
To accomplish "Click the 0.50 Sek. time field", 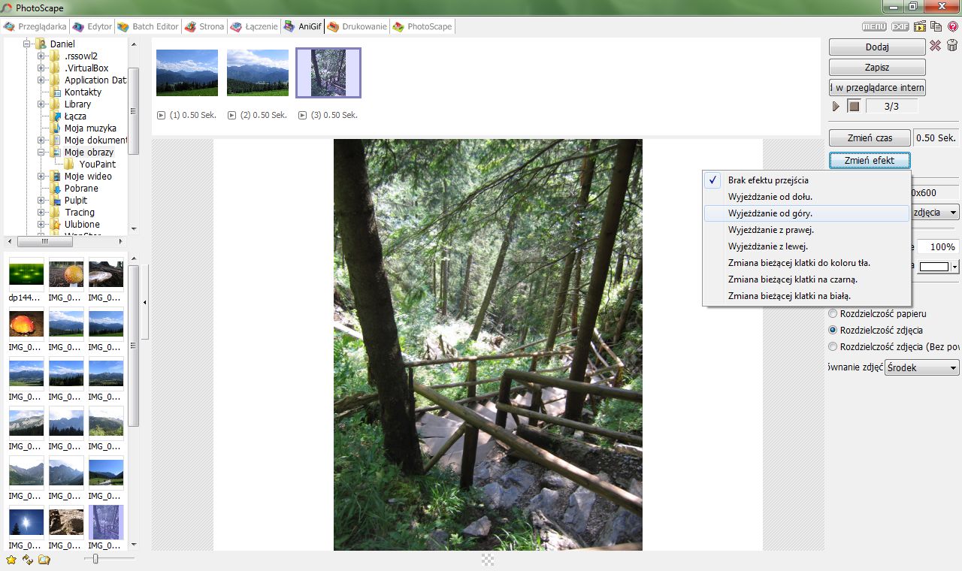I will [936, 138].
